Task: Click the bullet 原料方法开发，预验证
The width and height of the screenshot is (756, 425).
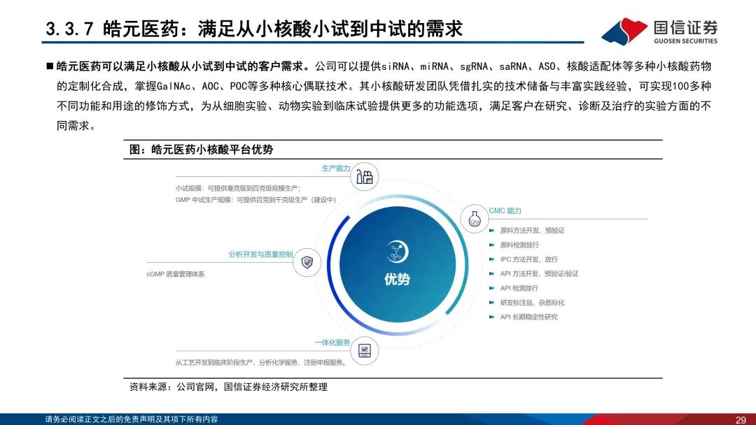Action: pos(532,231)
